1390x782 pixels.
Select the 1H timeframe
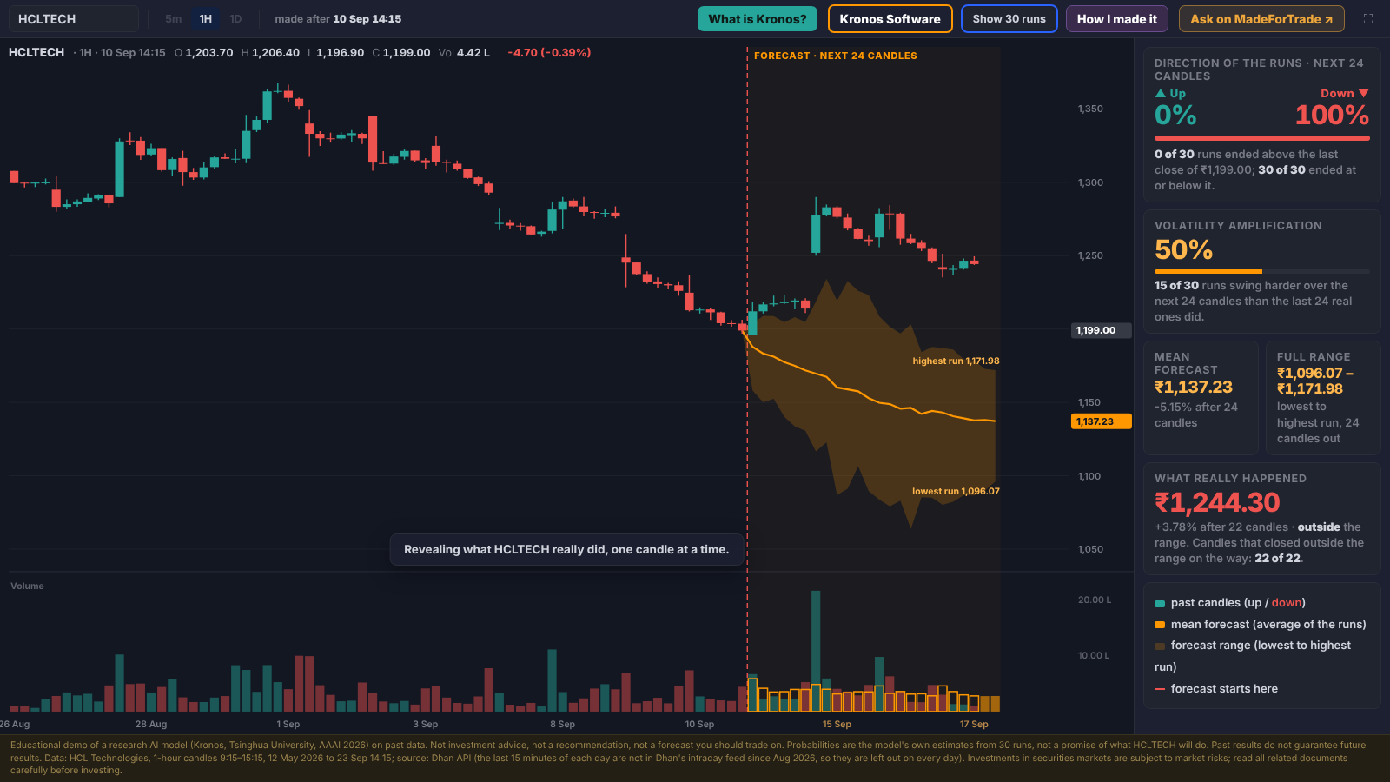[x=206, y=19]
